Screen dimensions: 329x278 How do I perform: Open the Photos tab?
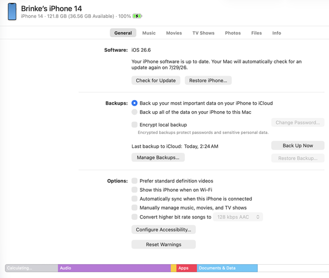pos(233,33)
